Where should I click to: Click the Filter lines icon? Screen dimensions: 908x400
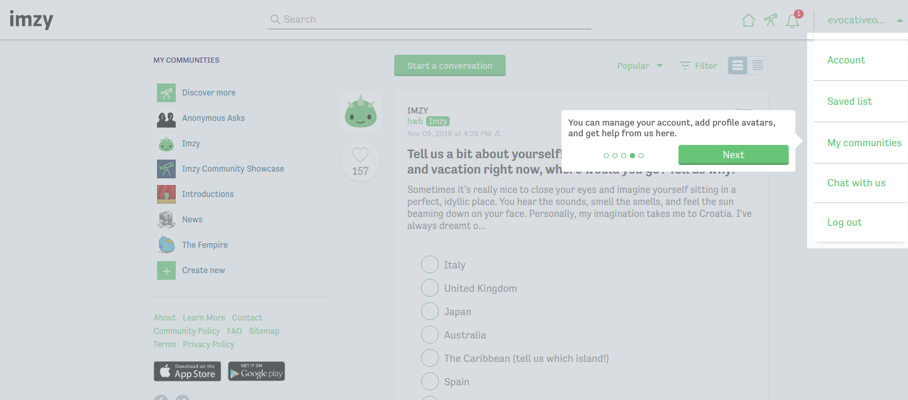click(686, 65)
